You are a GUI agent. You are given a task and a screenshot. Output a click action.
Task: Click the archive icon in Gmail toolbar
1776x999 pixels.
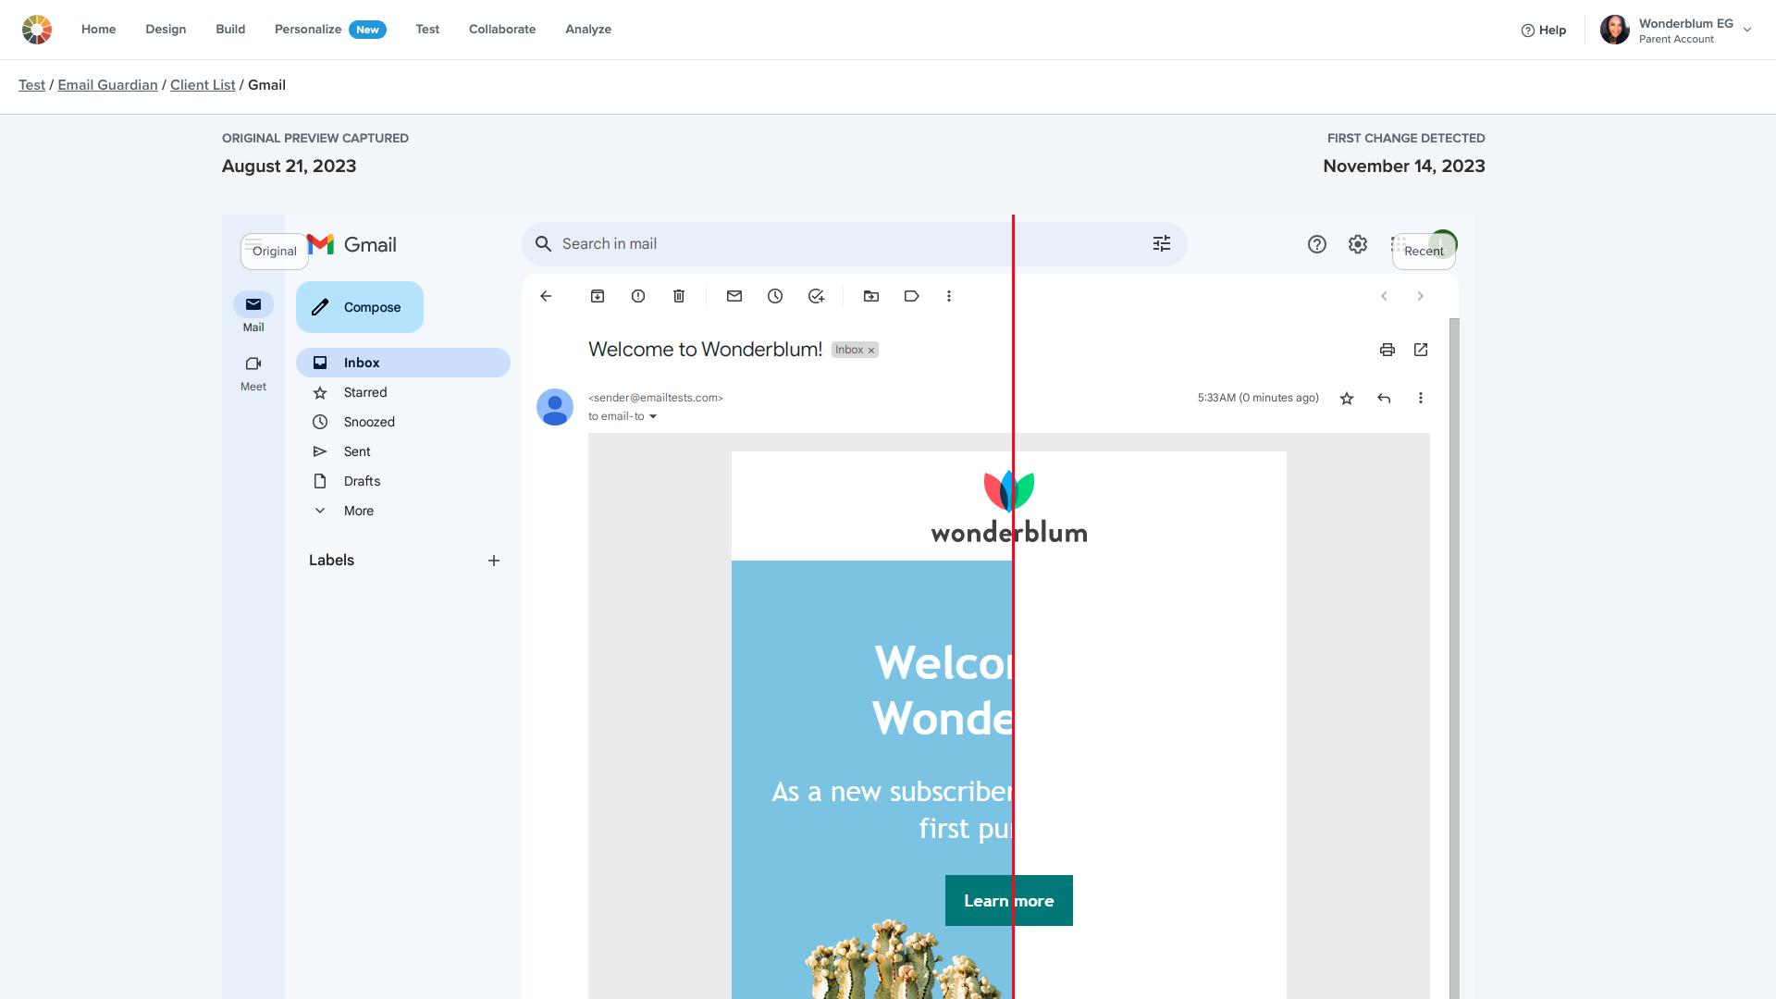pyautogui.click(x=598, y=295)
